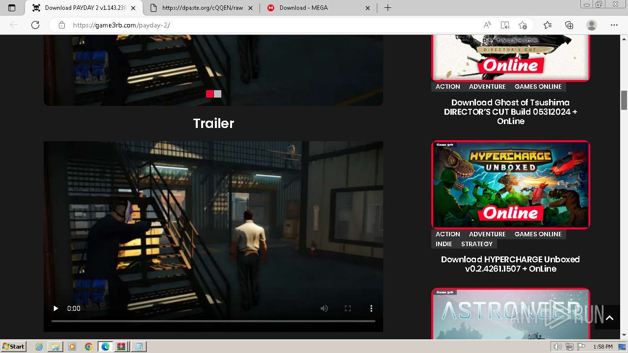628x353 pixels.
Task: Open the media player taskbar icon
Action: click(72, 347)
